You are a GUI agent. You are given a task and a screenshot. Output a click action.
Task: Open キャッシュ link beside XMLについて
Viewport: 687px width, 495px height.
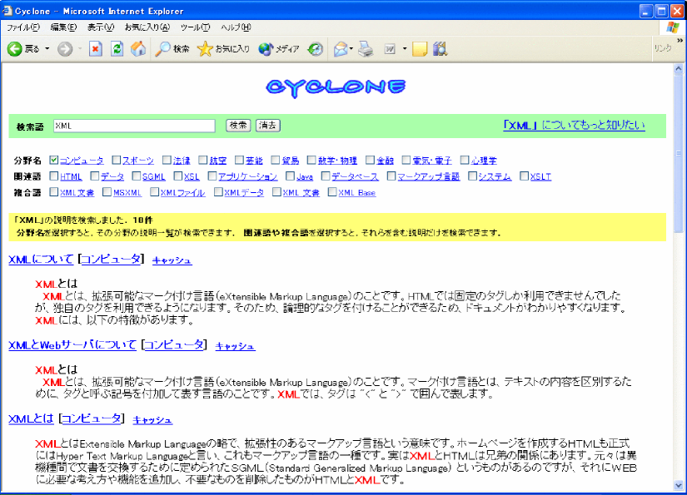tap(172, 260)
